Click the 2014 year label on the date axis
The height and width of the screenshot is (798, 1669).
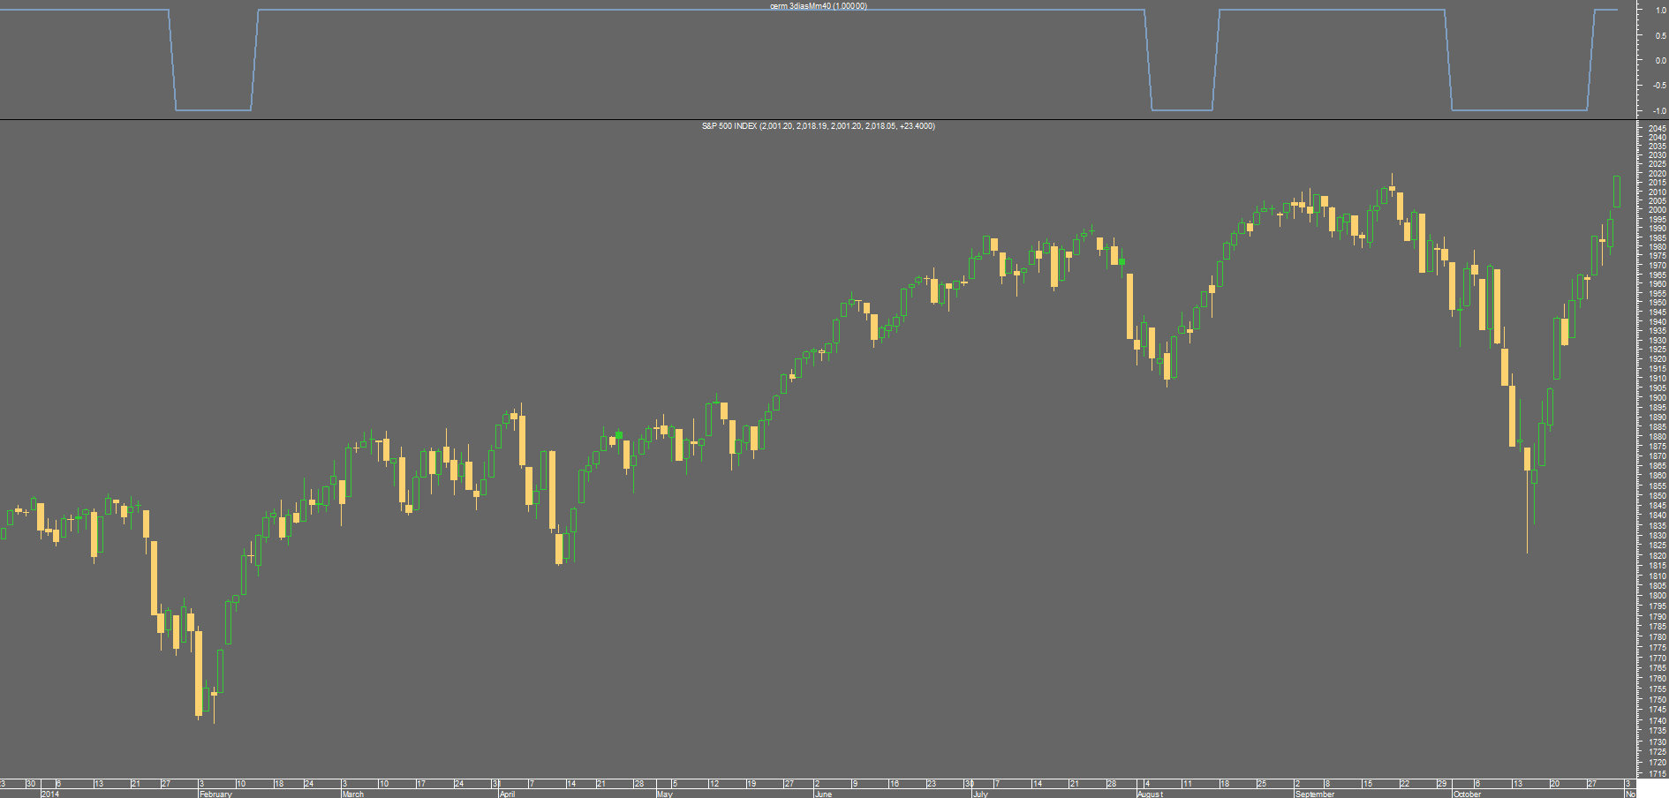pyautogui.click(x=50, y=794)
